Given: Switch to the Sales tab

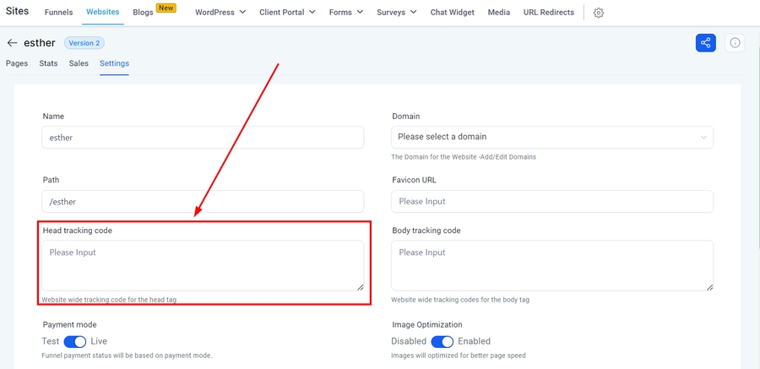Looking at the screenshot, I should [x=79, y=63].
